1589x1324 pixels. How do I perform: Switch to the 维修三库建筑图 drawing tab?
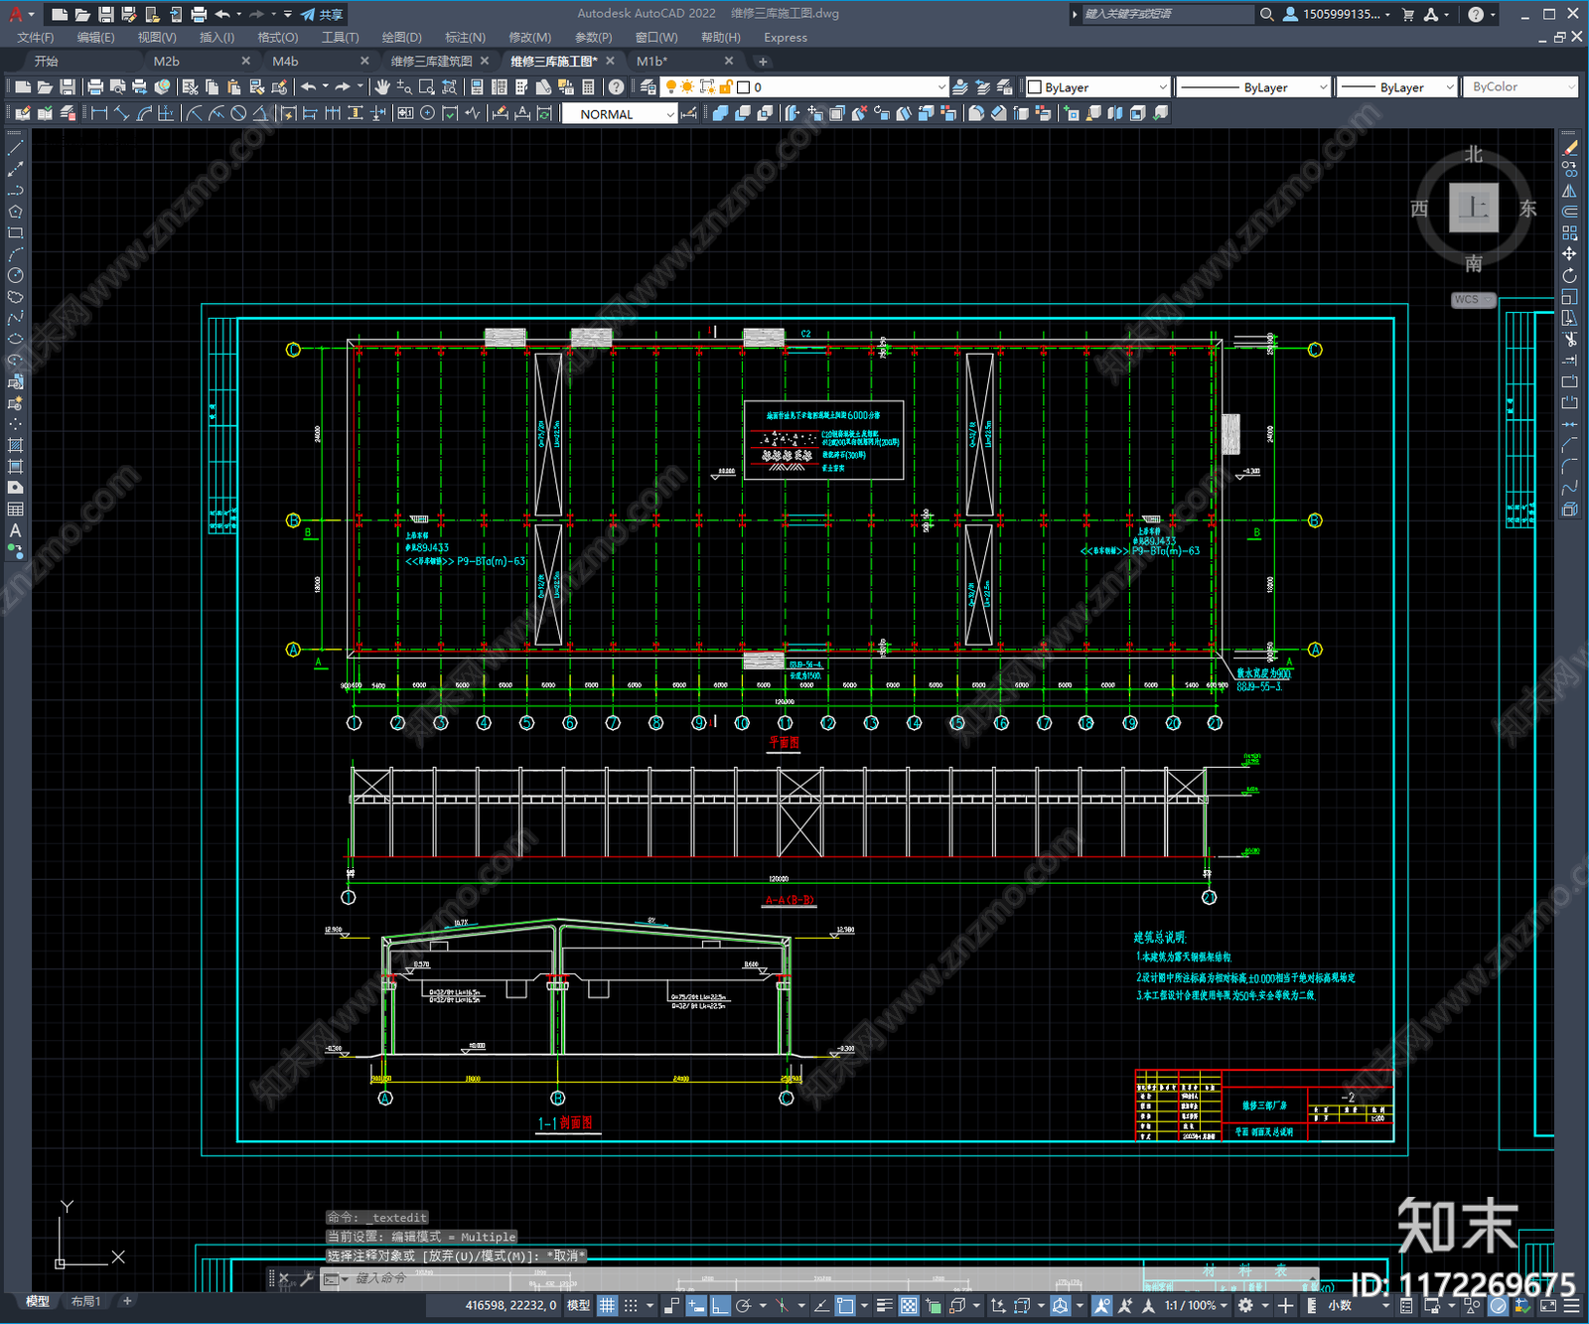pos(432,62)
